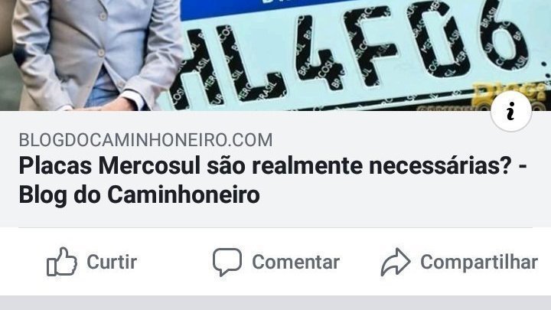Click the Comentar label
This screenshot has height=310, width=551.
coord(296,262)
